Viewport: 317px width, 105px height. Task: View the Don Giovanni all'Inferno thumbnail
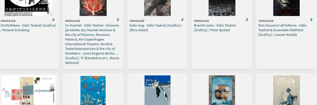point(286,8)
